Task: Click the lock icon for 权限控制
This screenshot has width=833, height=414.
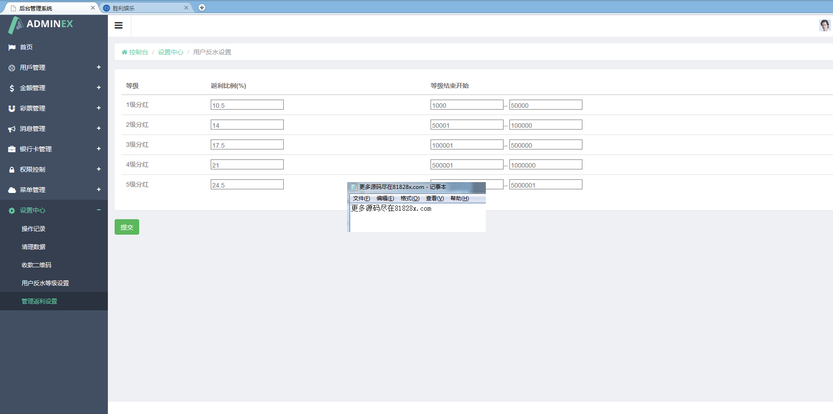Action: [x=12, y=170]
